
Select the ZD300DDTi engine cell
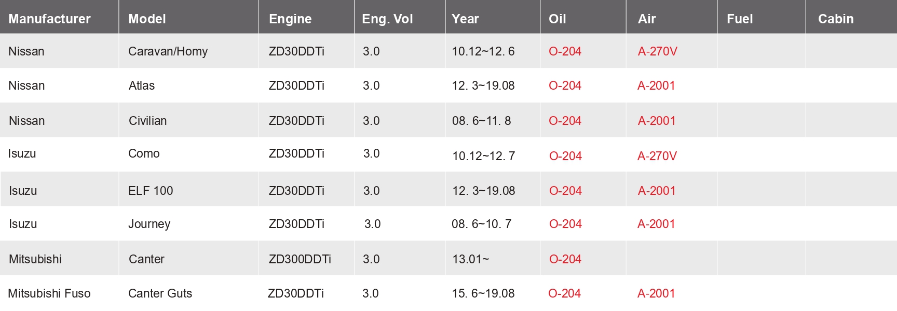tap(300, 259)
